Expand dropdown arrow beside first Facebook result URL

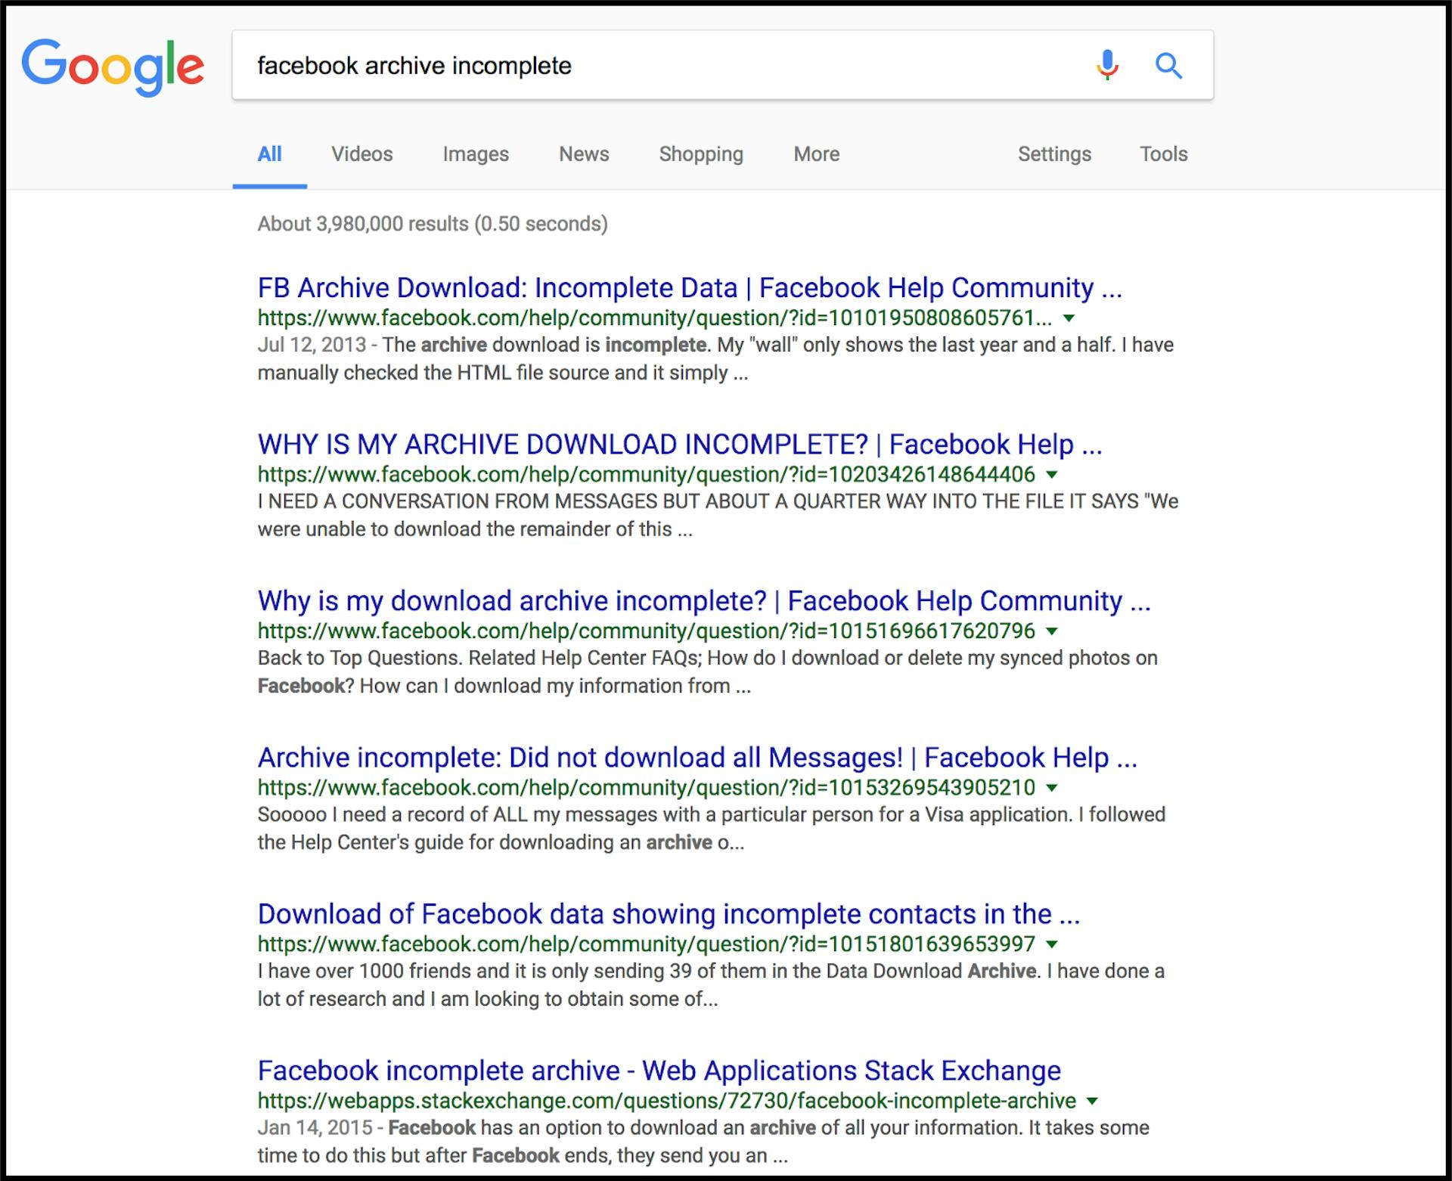coord(1069,318)
